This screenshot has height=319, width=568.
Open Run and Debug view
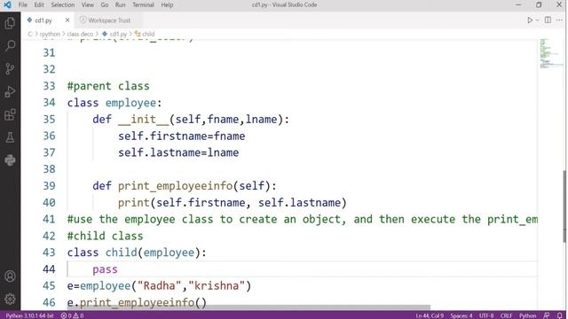(10, 91)
